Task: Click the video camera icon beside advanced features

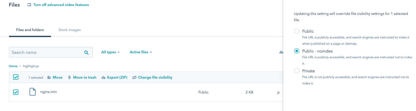Action: point(29,5)
